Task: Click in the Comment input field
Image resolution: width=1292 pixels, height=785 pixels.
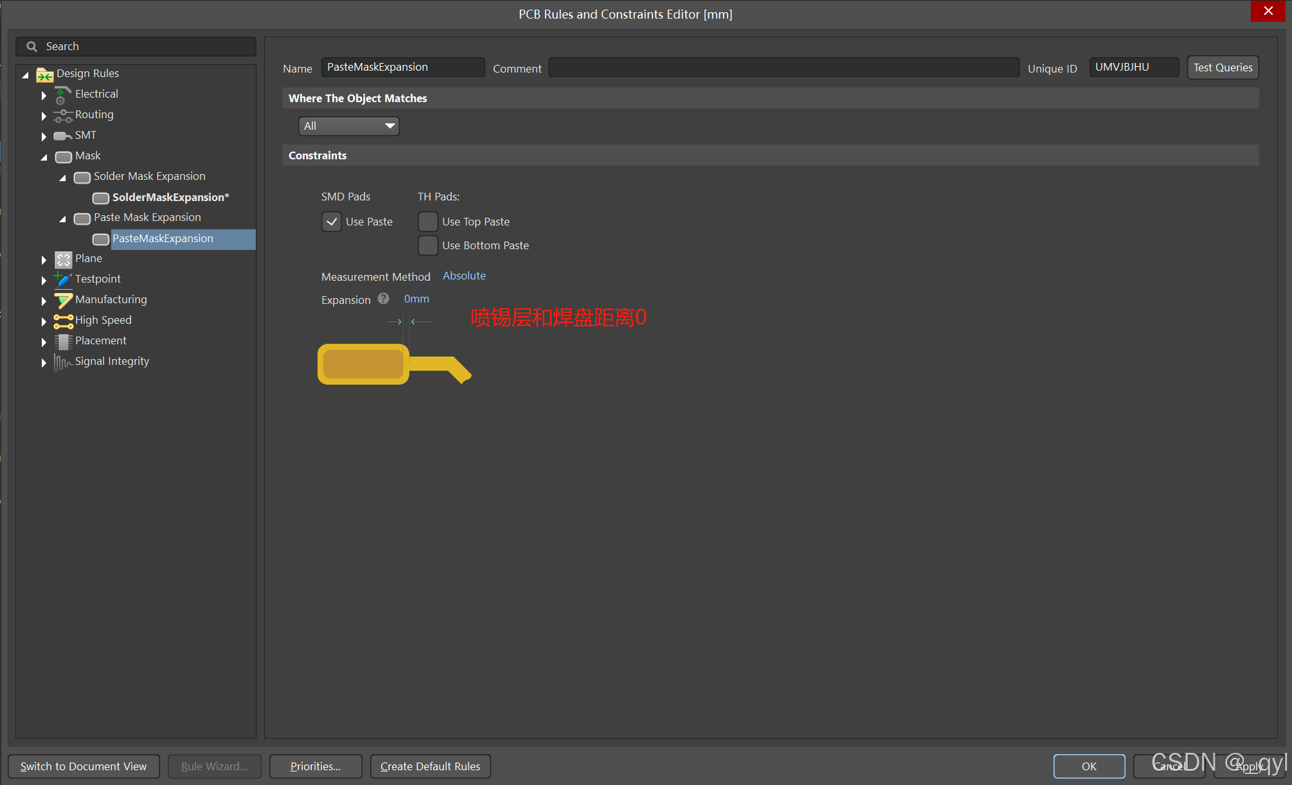Action: pyautogui.click(x=783, y=67)
